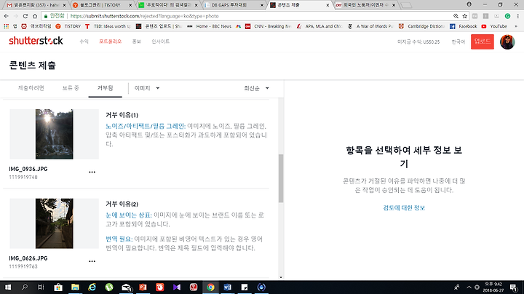Switch to the TISTORY blog browser tab
This screenshot has height=294, width=524.
point(102,5)
